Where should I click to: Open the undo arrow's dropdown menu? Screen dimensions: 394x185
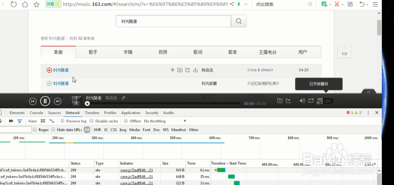coord(367,4)
